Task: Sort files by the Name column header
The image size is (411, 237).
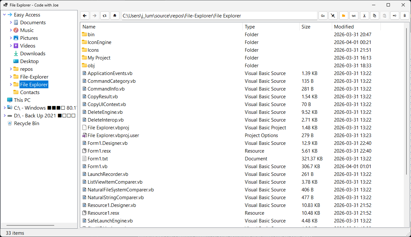Action: (89, 27)
